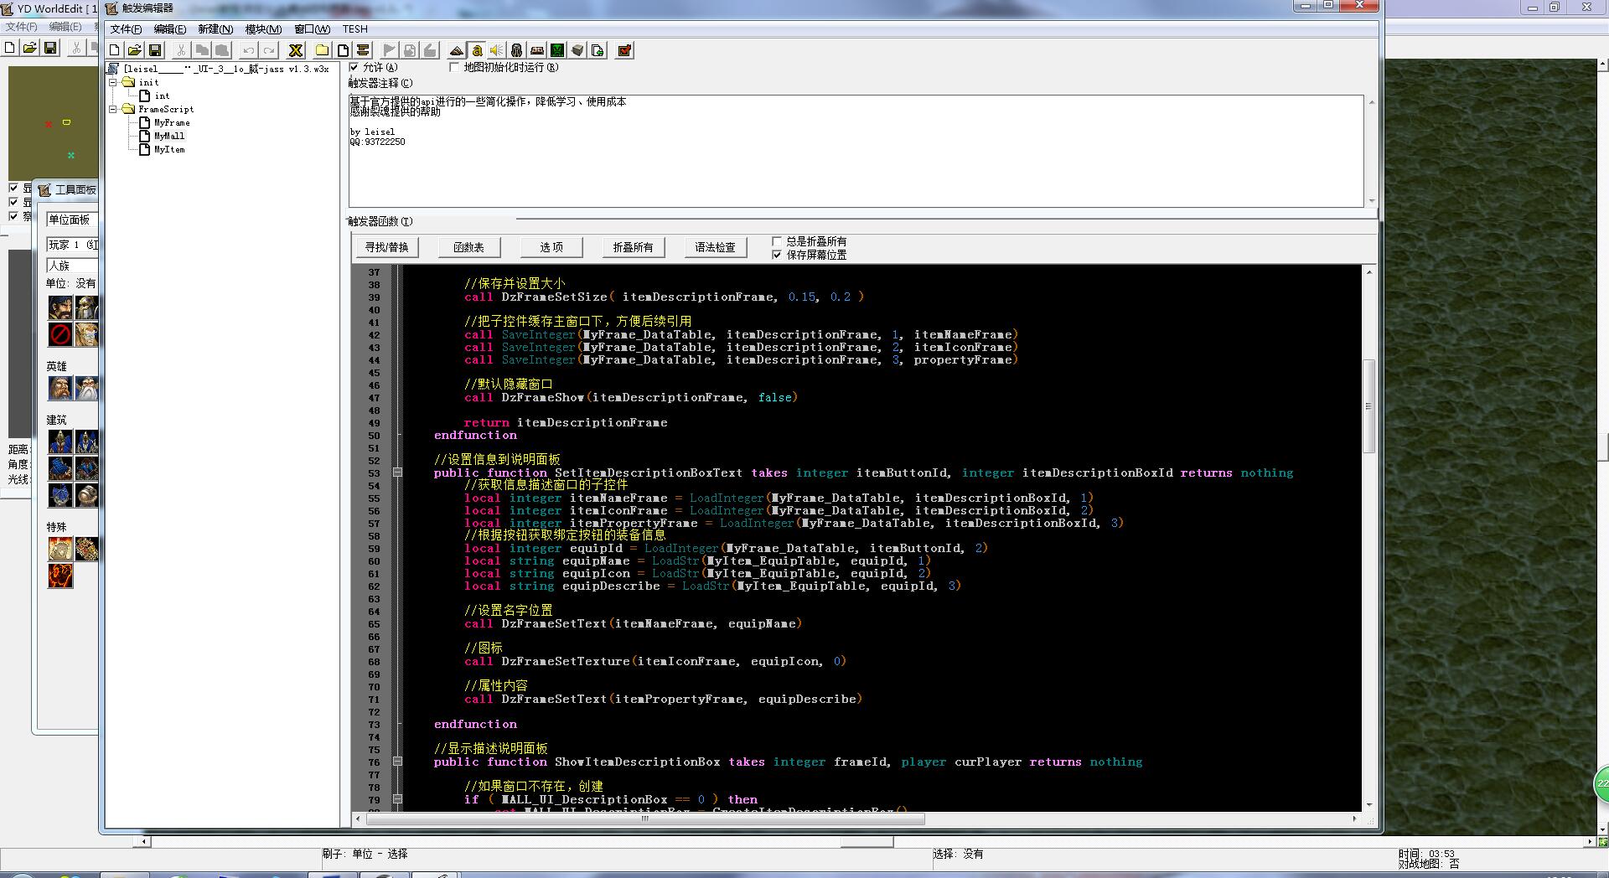Click the 寻找/替换 button
The image size is (1609, 878).
[386, 247]
